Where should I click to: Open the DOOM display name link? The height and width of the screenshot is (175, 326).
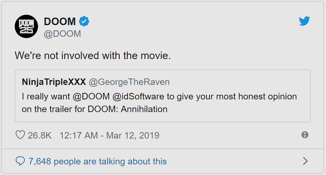click(60, 22)
